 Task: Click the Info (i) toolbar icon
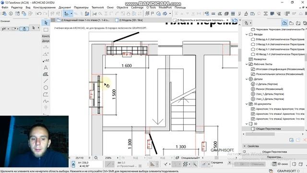click(x=11, y=13)
